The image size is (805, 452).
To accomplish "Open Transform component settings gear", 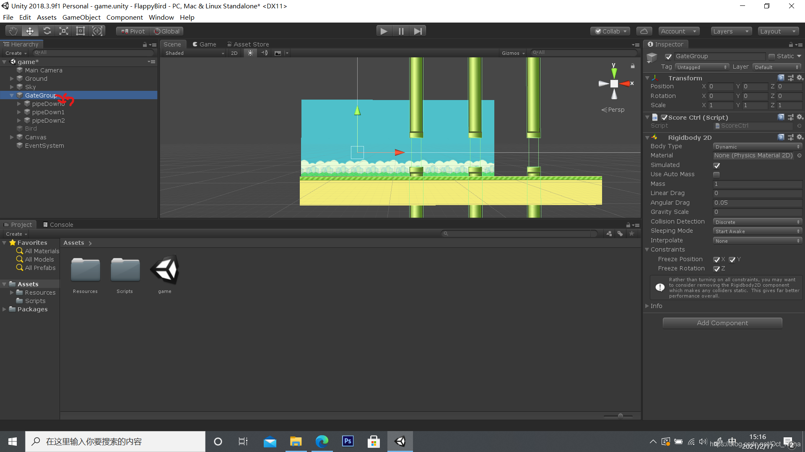I will [800, 78].
